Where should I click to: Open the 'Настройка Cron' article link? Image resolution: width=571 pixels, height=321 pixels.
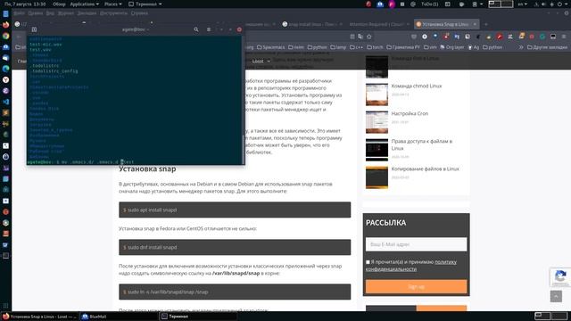pyautogui.click(x=410, y=113)
